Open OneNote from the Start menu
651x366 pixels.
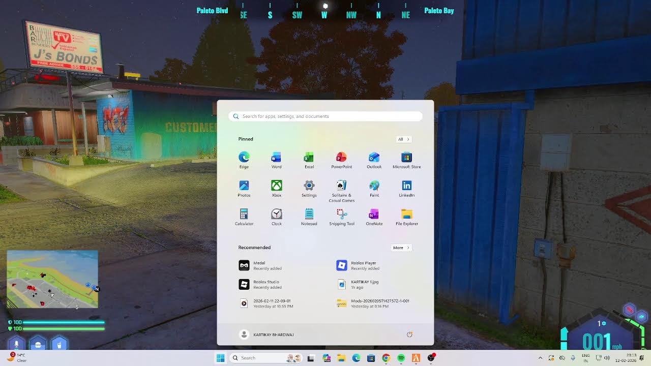pos(374,217)
